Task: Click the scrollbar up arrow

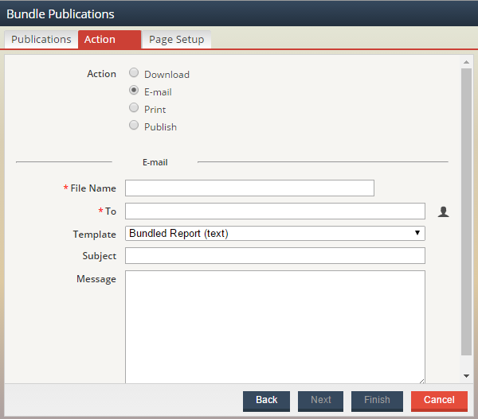Action: [466, 62]
